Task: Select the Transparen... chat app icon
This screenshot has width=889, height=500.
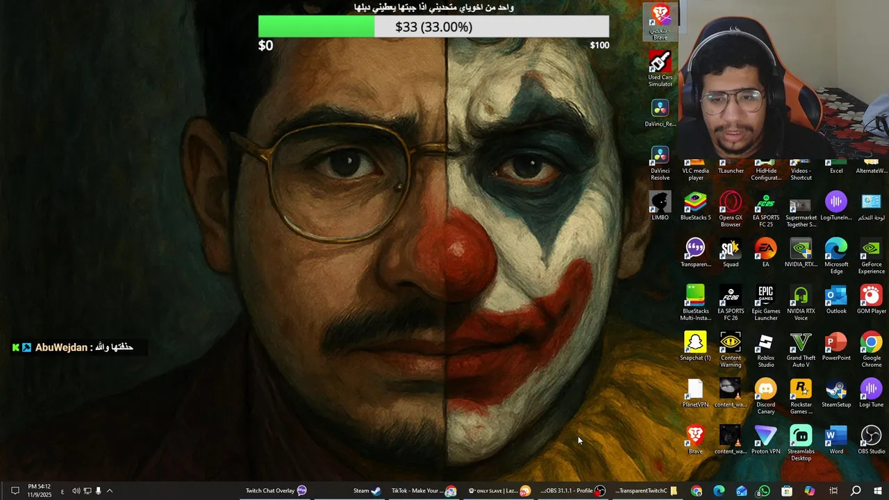Action: (695, 253)
